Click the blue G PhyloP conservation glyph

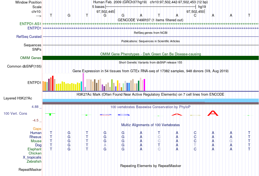point(124,115)
